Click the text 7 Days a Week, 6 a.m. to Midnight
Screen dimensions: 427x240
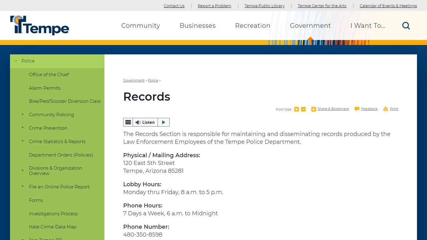coord(170,213)
